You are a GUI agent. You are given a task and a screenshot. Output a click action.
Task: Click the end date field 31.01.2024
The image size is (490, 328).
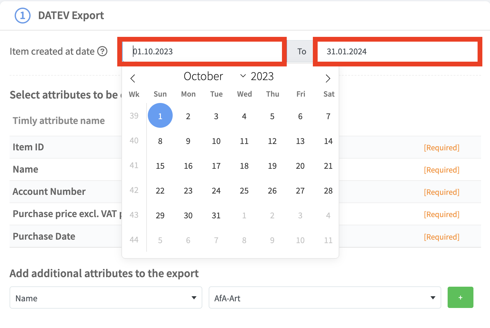click(398, 51)
